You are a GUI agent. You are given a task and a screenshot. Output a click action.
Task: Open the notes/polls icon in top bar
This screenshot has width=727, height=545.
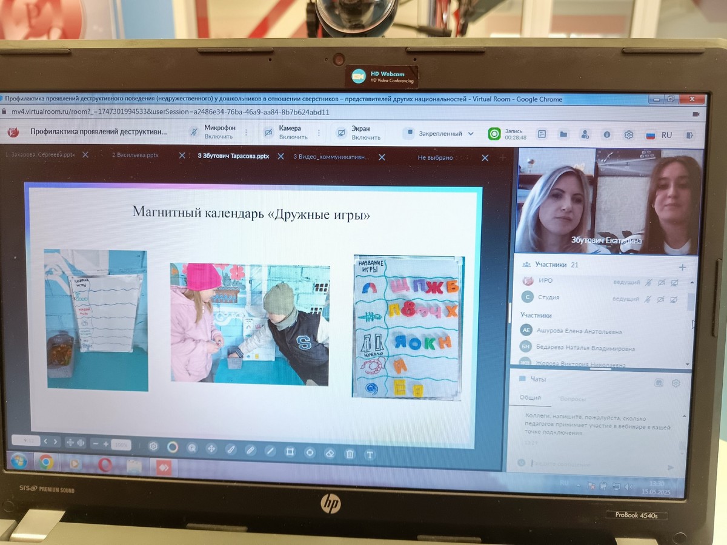click(x=542, y=134)
